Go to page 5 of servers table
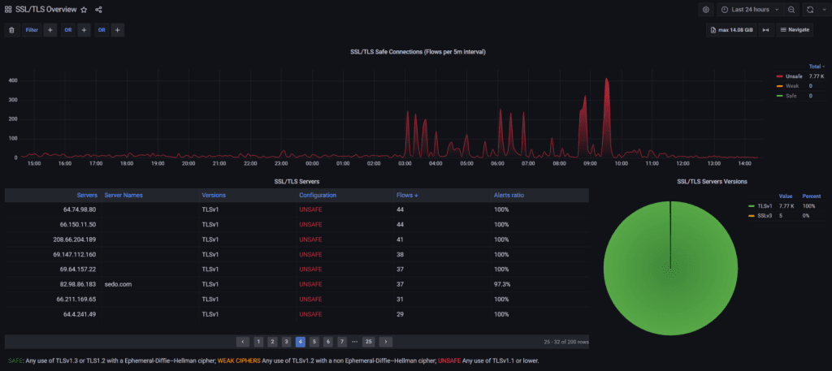 click(x=314, y=342)
